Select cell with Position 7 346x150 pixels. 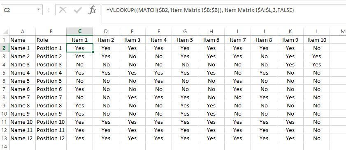point(51,98)
